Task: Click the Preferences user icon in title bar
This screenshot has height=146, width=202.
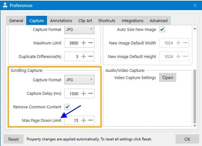Action: (x=5, y=5)
